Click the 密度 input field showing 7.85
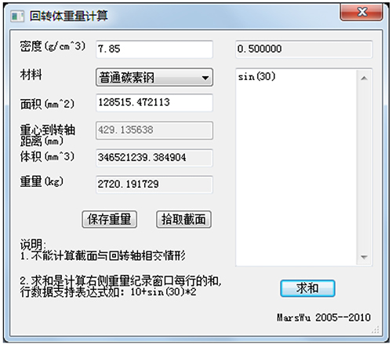Image resolution: width=392 pixels, height=344 pixels. pos(154,49)
